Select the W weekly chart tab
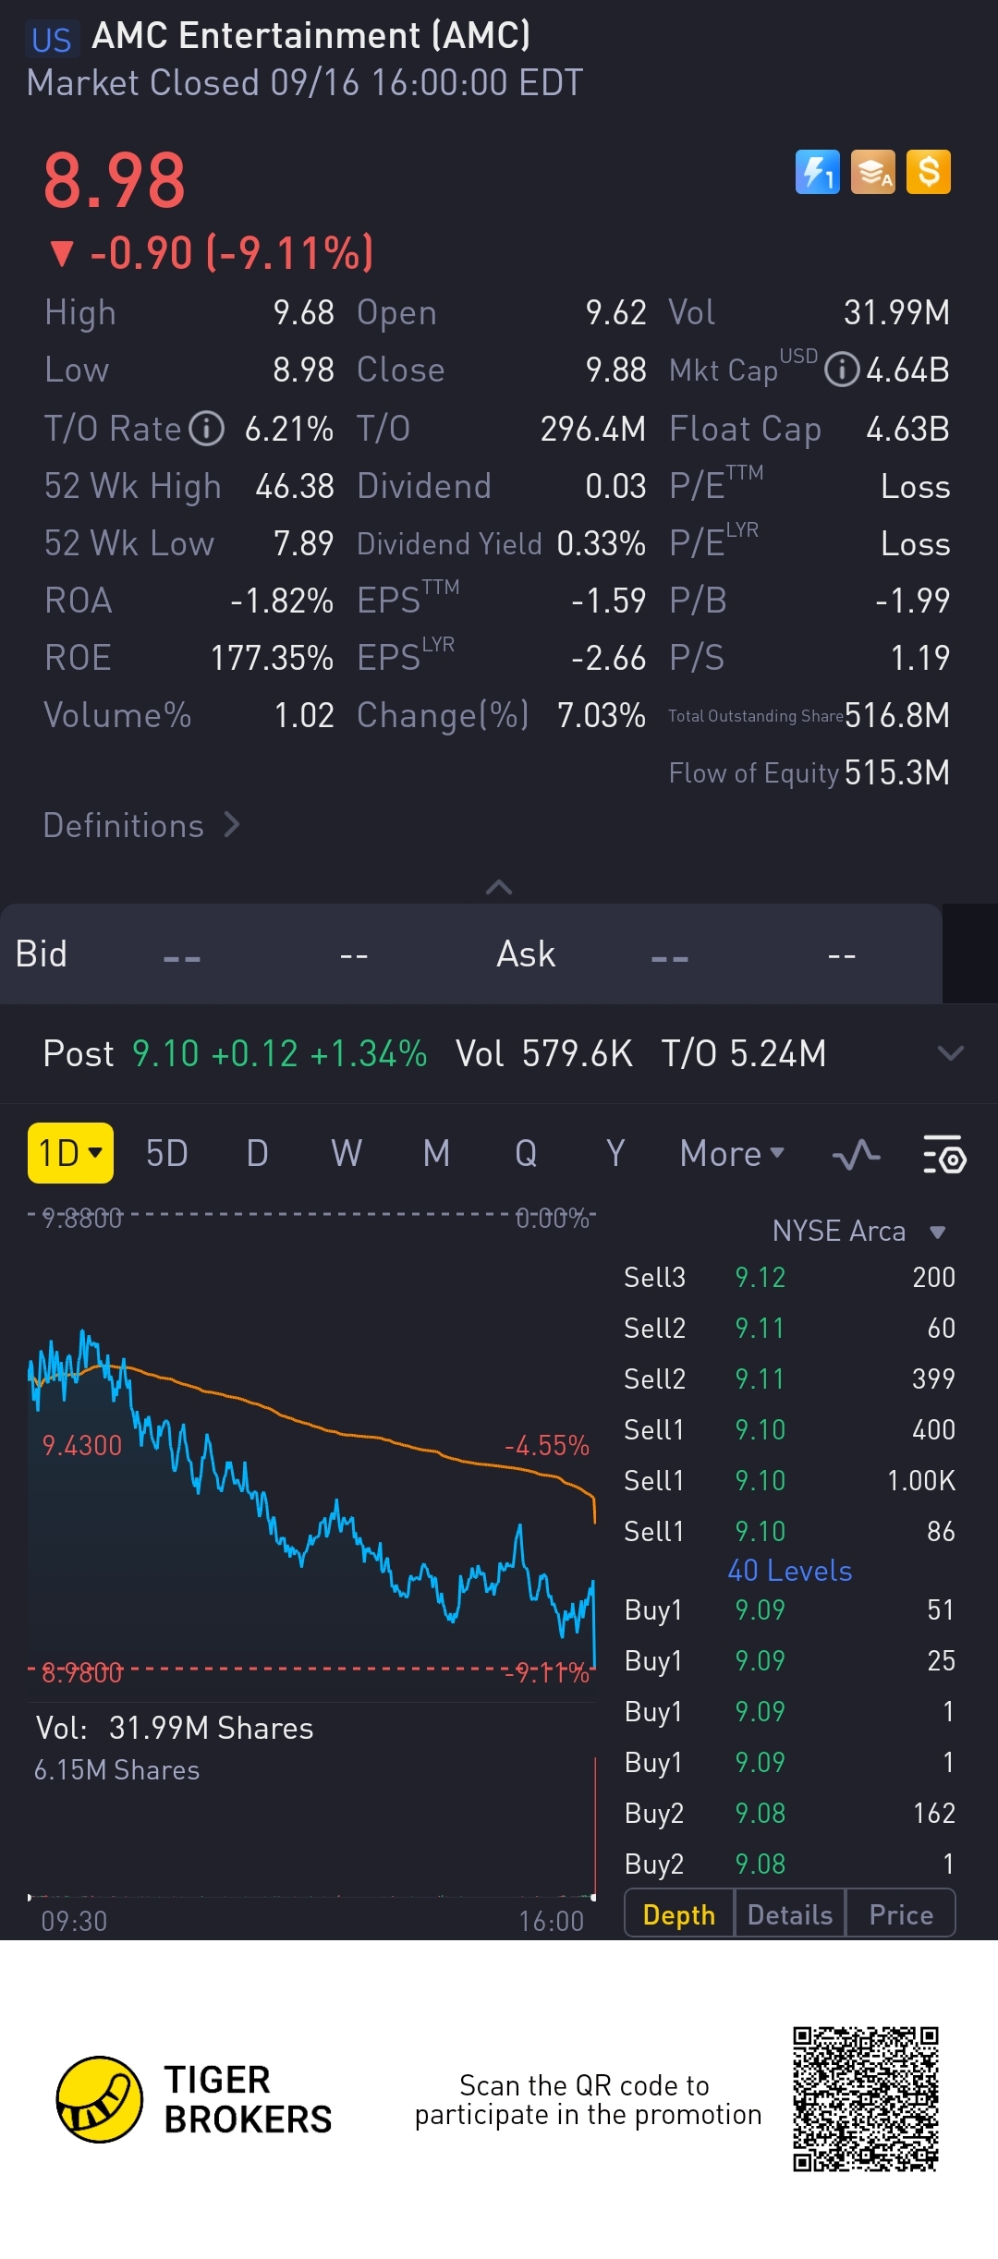This screenshot has width=998, height=2259. pyautogui.click(x=347, y=1154)
